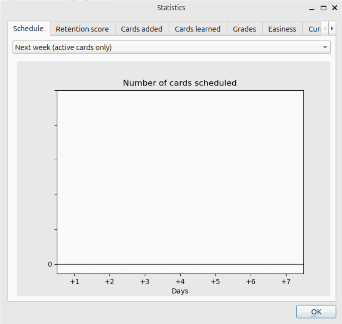Screen dimensions: 342x324
Task: Open the Easiness tab
Action: [282, 29]
